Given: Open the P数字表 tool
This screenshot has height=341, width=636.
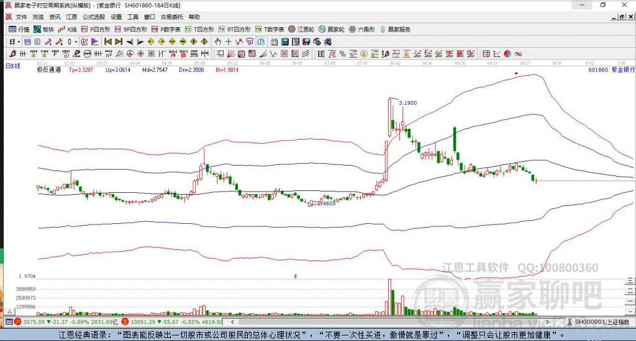Looking at the screenshot, I should (166, 29).
